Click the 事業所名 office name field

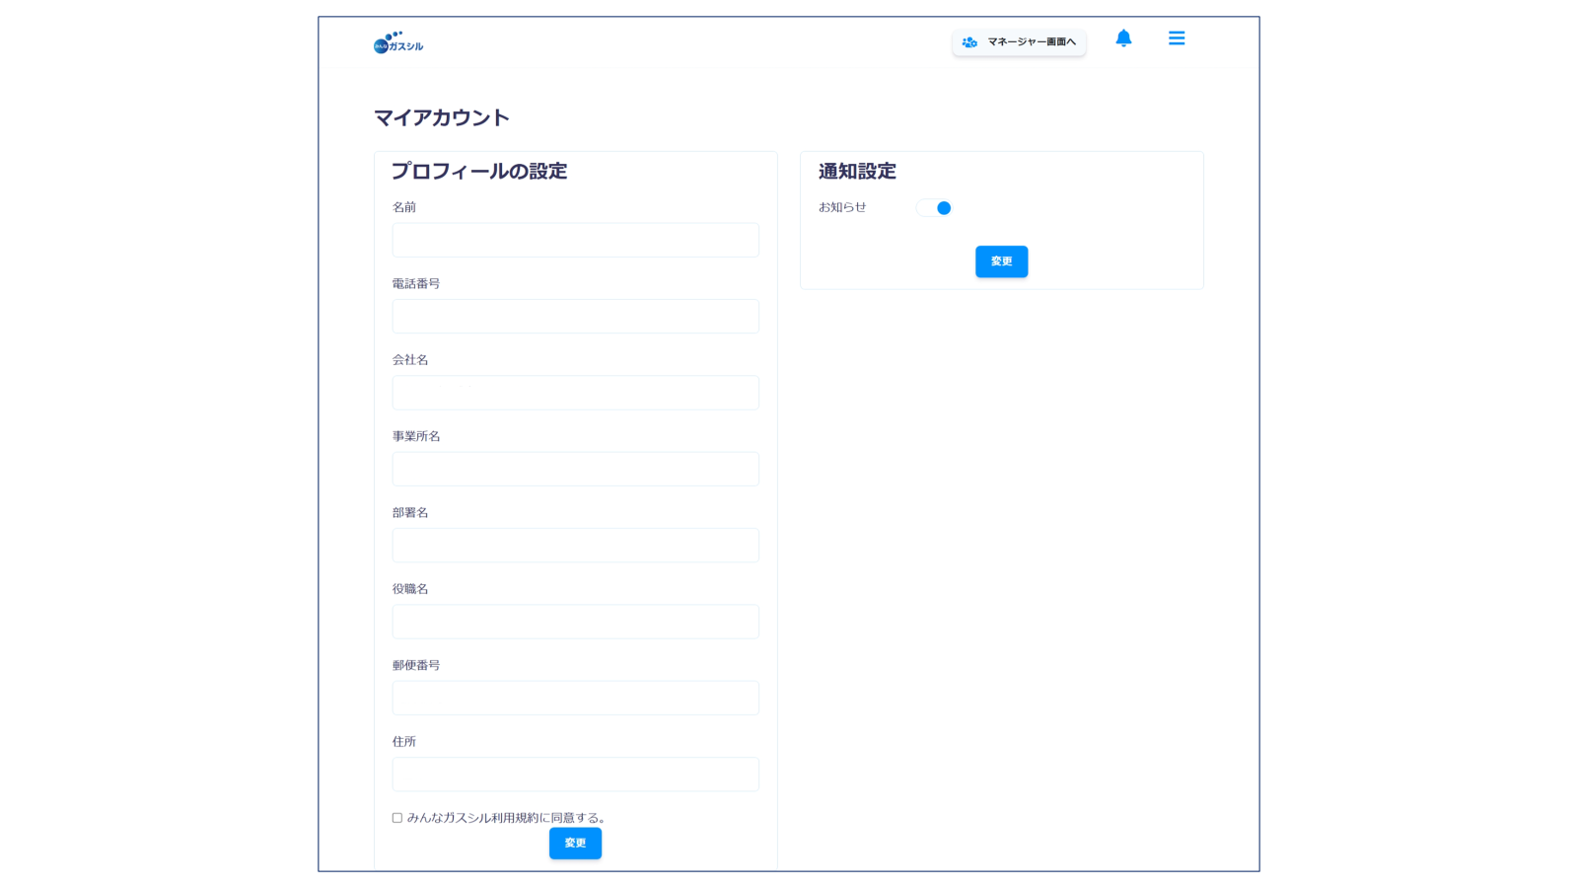point(575,469)
